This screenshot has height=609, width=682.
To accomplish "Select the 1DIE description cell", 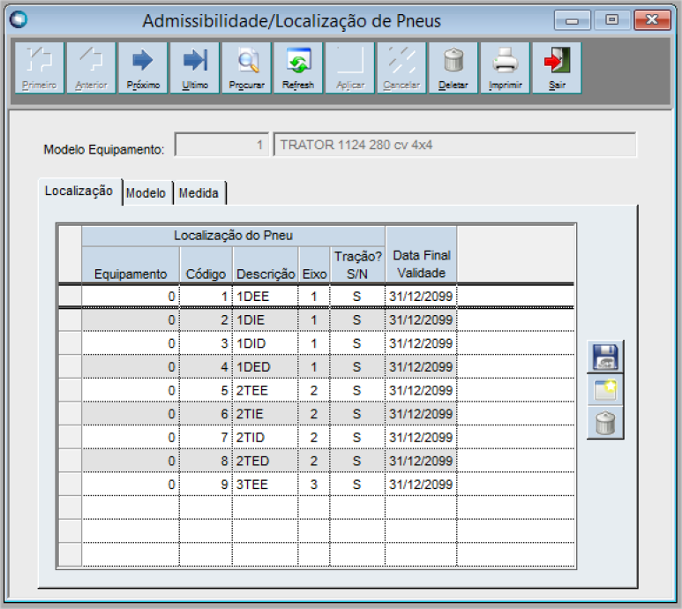I will [266, 320].
